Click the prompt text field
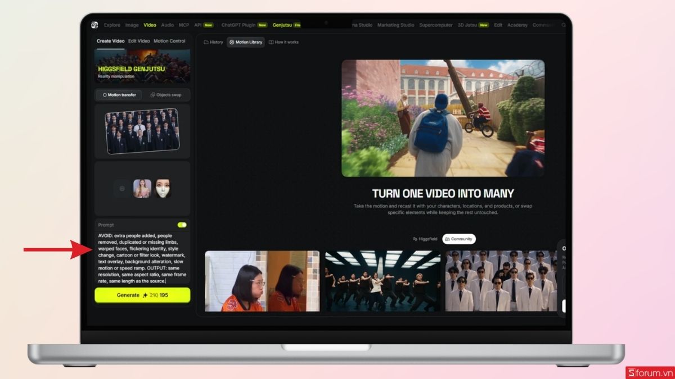Image resolution: width=675 pixels, height=379 pixels. pos(142,258)
